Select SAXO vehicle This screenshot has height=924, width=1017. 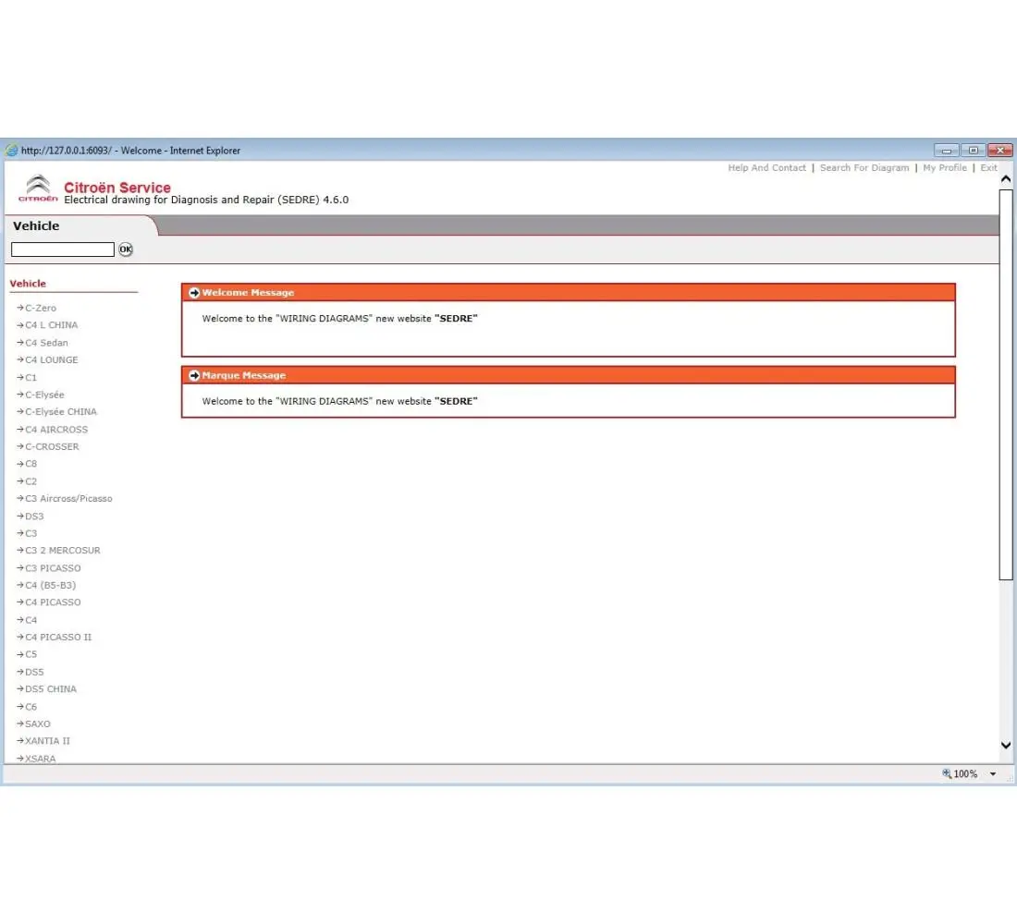37,723
